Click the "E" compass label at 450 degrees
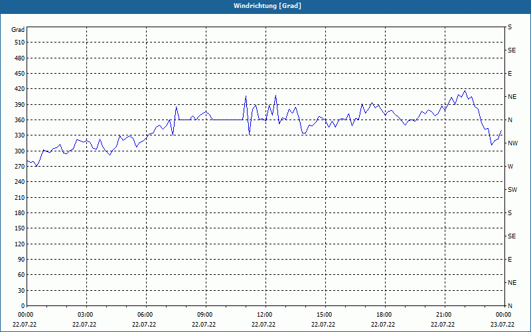 click(510, 74)
